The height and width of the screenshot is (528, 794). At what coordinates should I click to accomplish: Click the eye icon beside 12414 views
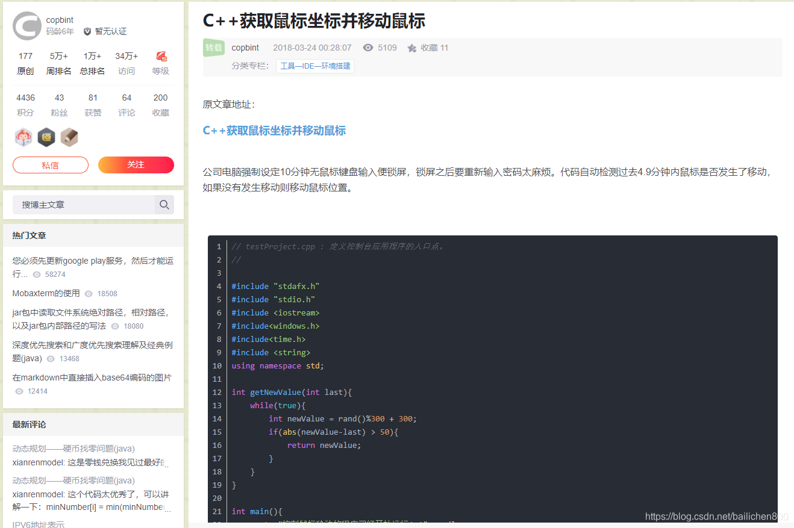point(19,391)
